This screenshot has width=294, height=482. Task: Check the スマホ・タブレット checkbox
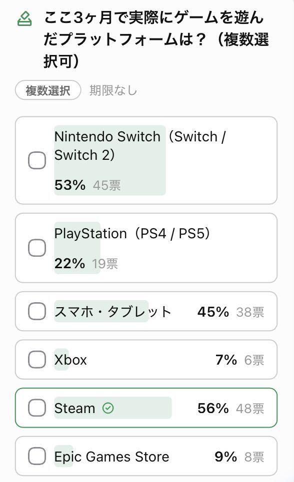[x=37, y=311]
